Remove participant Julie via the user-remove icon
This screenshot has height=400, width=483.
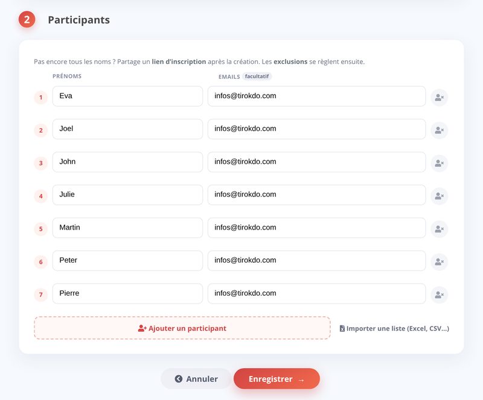[x=439, y=196]
